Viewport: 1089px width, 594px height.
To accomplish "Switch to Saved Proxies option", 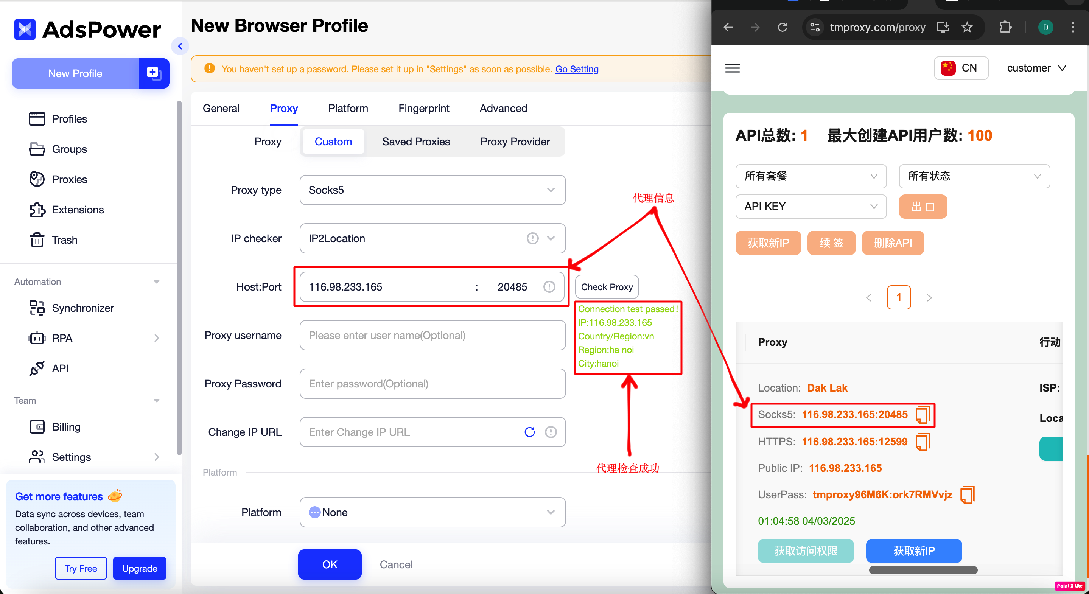I will coord(415,142).
